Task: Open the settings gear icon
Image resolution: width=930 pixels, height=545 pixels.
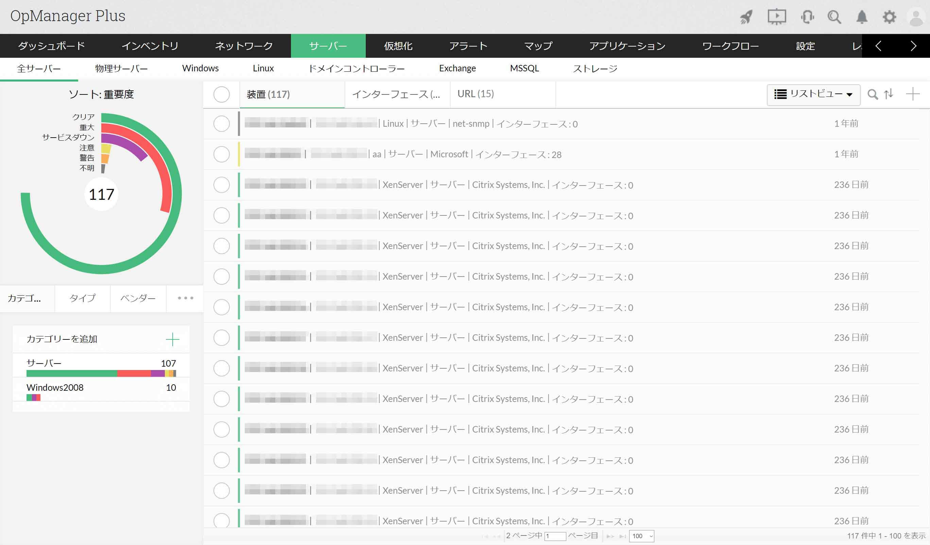Action: pos(889,17)
